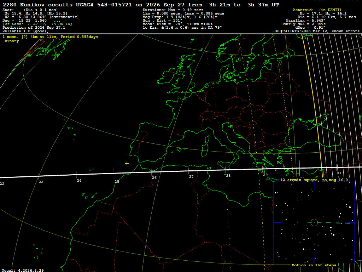
Task: Click the time tick labeled 24
Action: tap(79, 181)
